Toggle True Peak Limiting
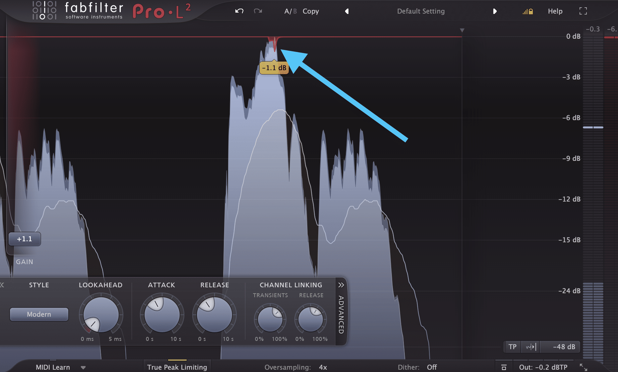This screenshot has width=618, height=372. coord(177,367)
